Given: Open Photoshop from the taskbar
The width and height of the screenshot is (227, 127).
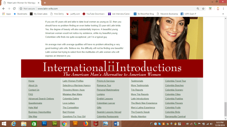Looking at the screenshot, I should [44, 124].
